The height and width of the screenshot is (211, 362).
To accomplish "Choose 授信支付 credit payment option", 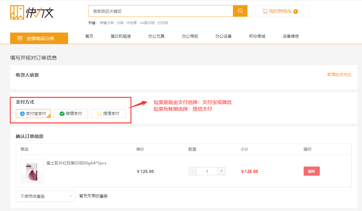I will [x=108, y=113].
